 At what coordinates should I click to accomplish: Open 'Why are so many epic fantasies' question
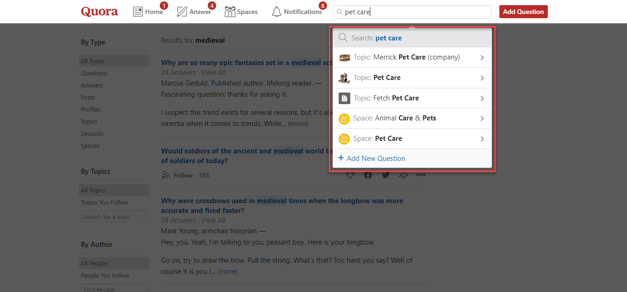pos(246,62)
